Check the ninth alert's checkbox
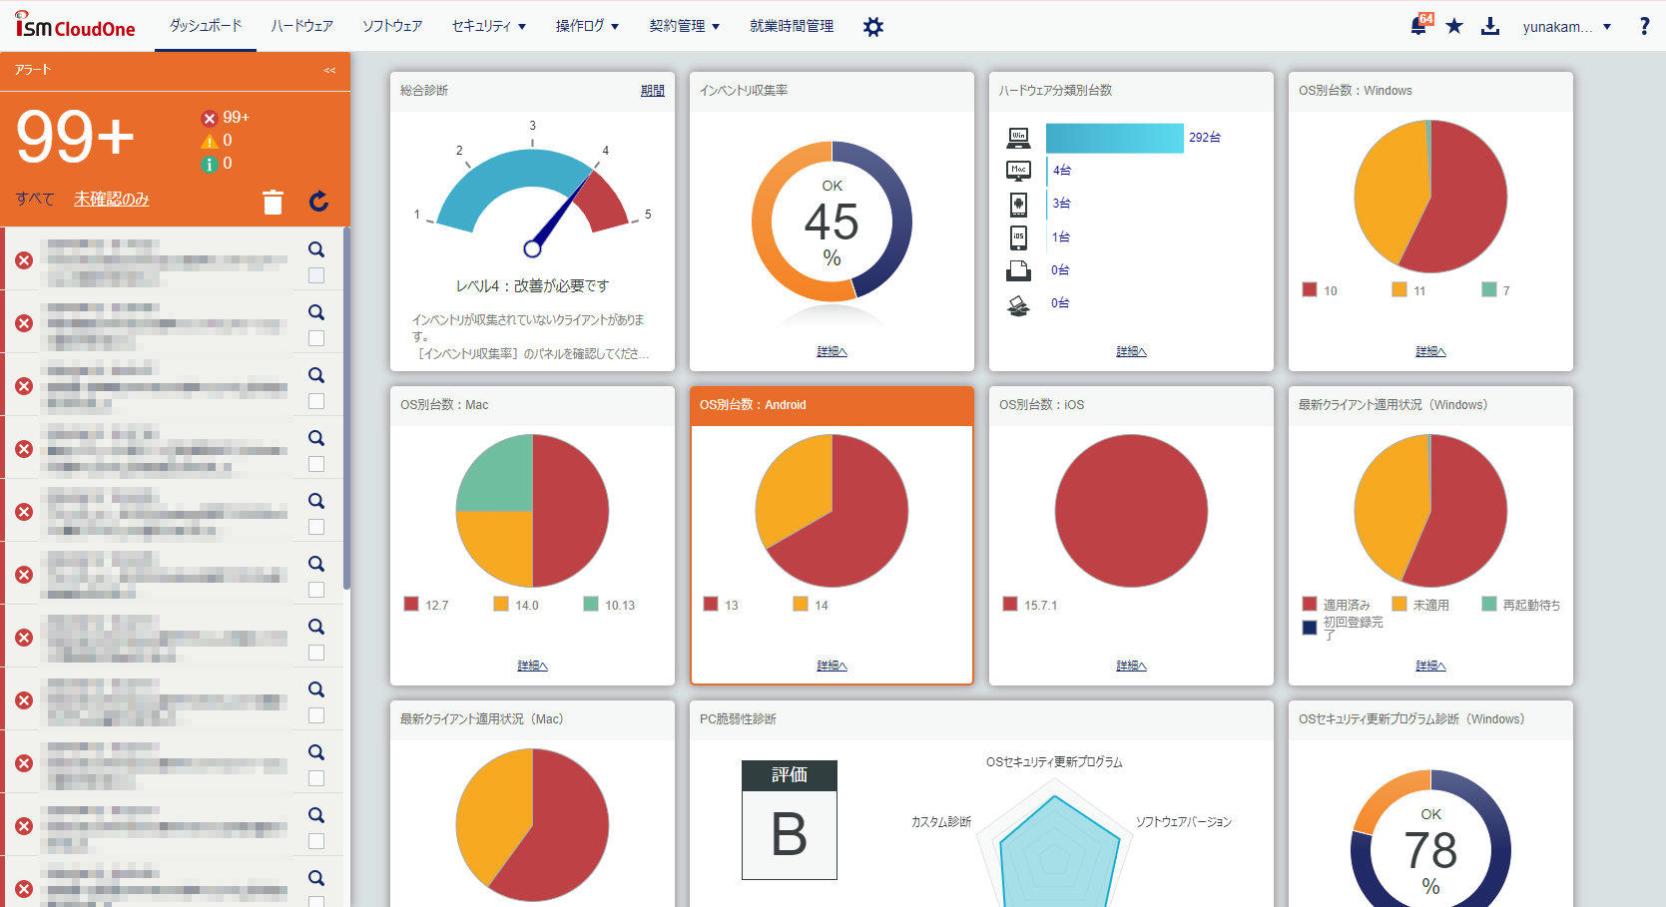The image size is (1666, 907). tap(316, 778)
